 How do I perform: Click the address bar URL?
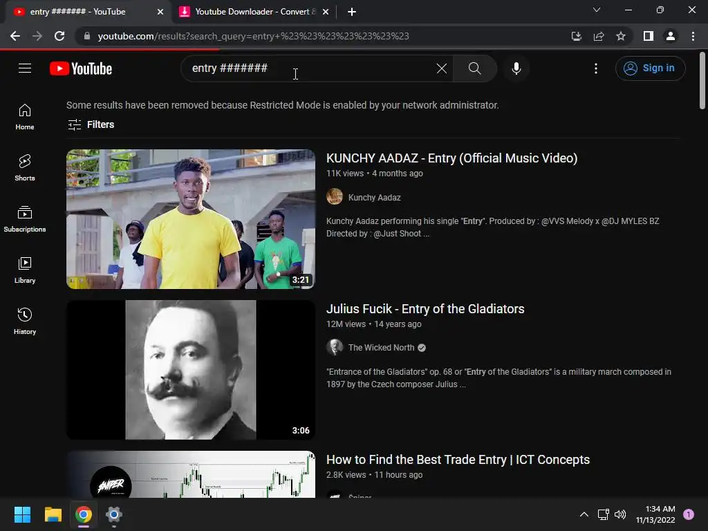click(x=253, y=36)
